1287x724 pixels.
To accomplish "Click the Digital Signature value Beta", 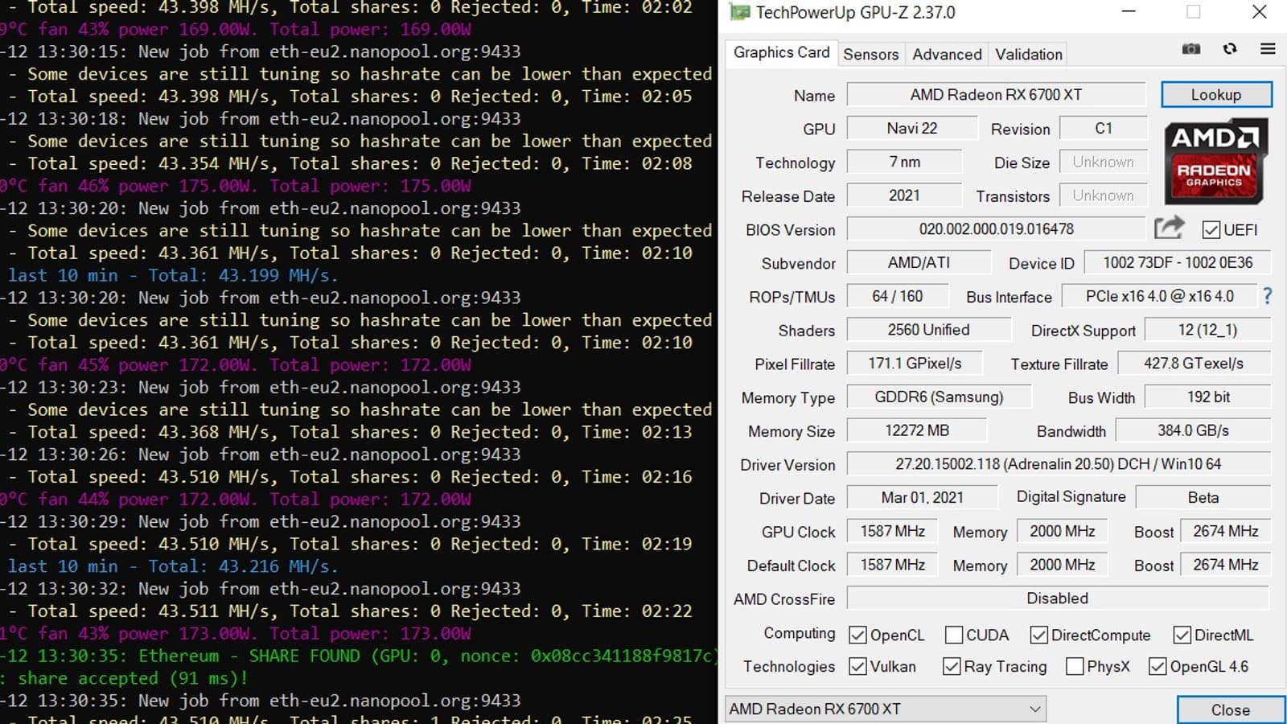I will point(1203,498).
